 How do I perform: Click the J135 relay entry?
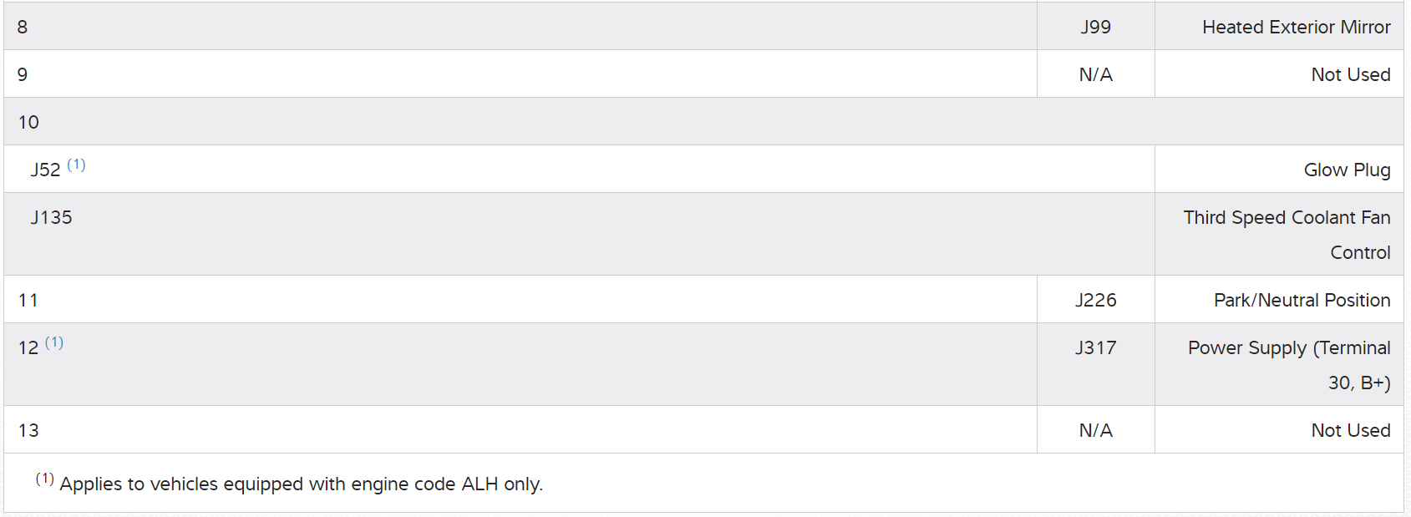click(x=52, y=218)
